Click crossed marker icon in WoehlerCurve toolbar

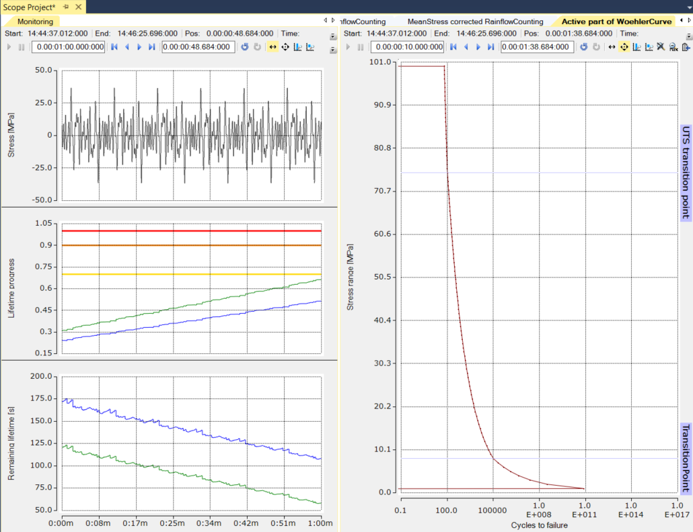(661, 47)
